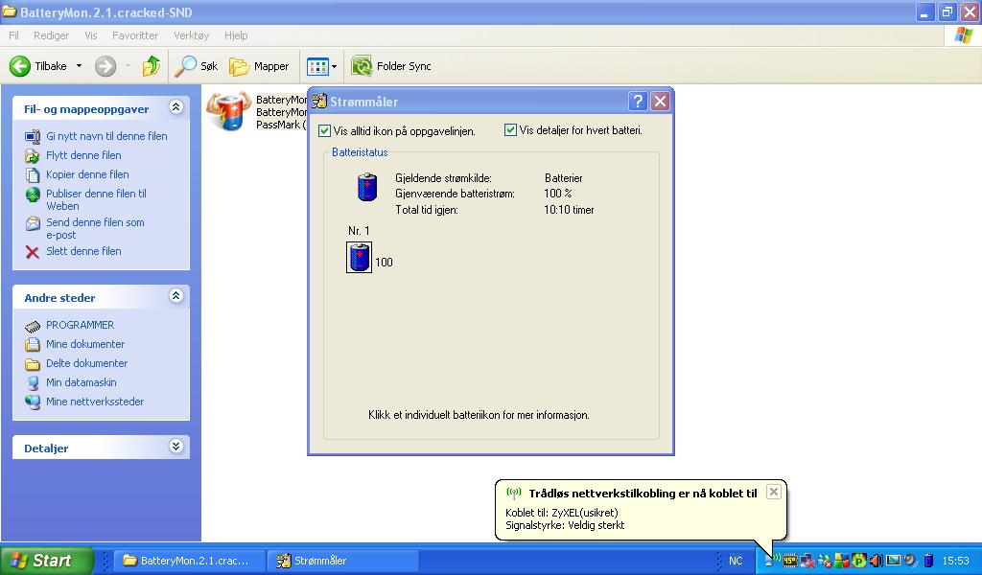
Task: Select the BatteryMon file icon
Action: 229,111
